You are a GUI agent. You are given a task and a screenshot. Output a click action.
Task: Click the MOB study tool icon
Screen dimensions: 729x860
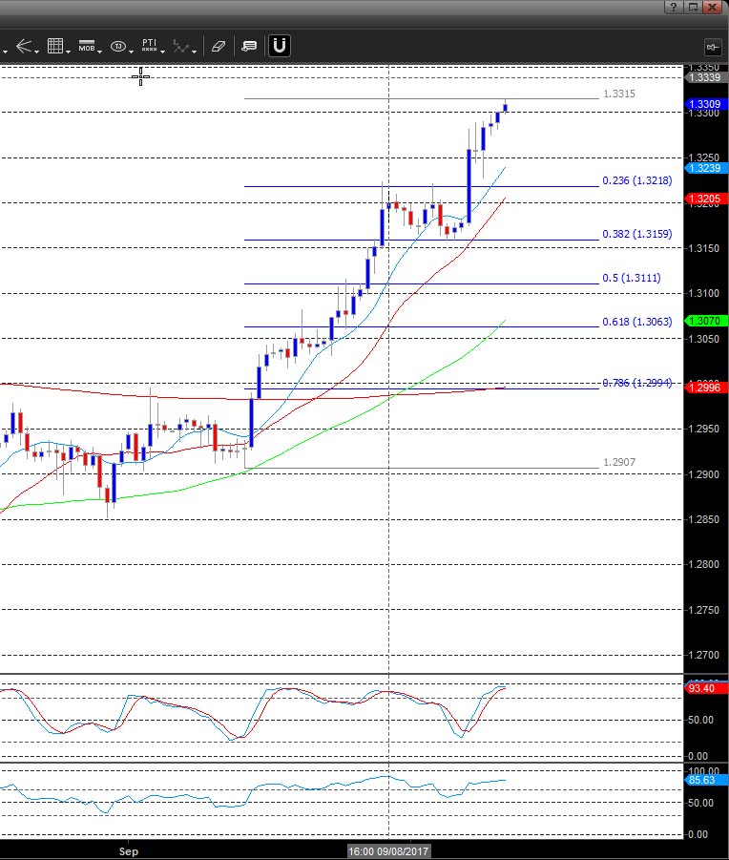87,46
